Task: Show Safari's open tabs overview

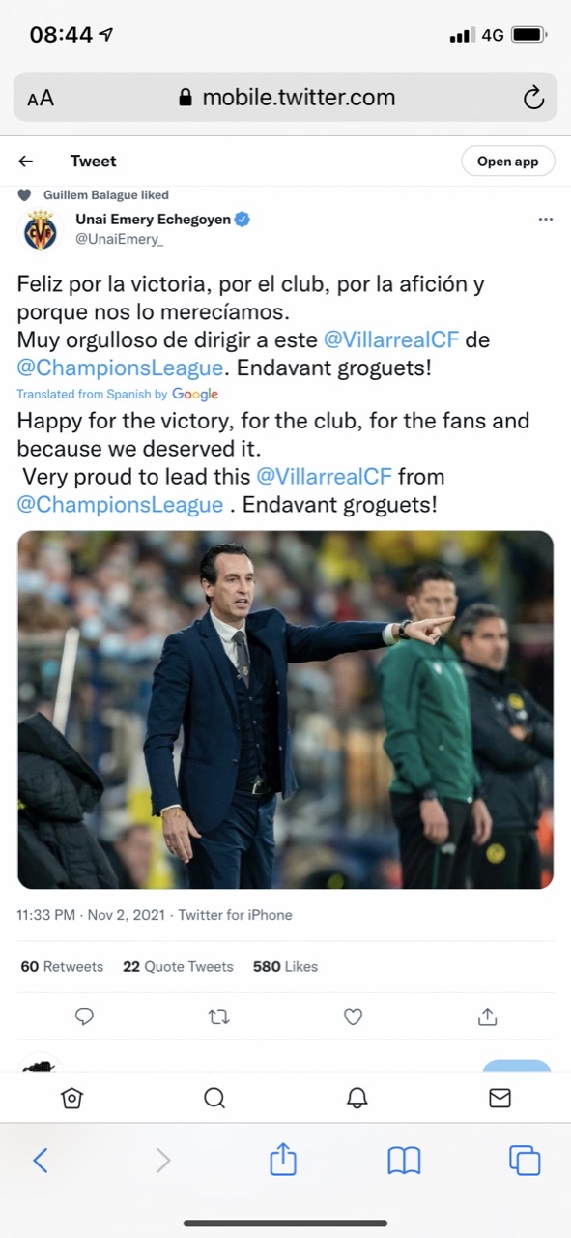Action: click(525, 1160)
